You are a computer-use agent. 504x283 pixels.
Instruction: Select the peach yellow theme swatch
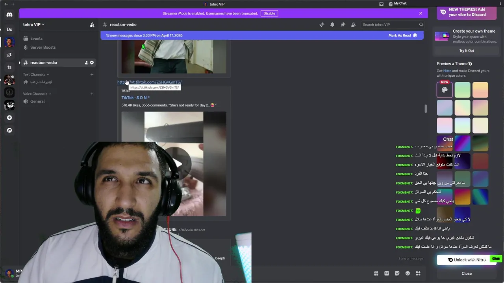(480, 90)
